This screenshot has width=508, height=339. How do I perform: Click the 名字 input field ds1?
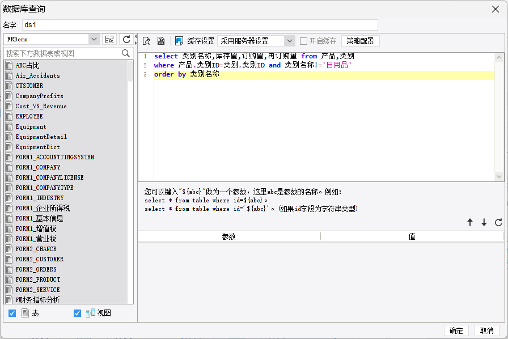[x=200, y=25]
